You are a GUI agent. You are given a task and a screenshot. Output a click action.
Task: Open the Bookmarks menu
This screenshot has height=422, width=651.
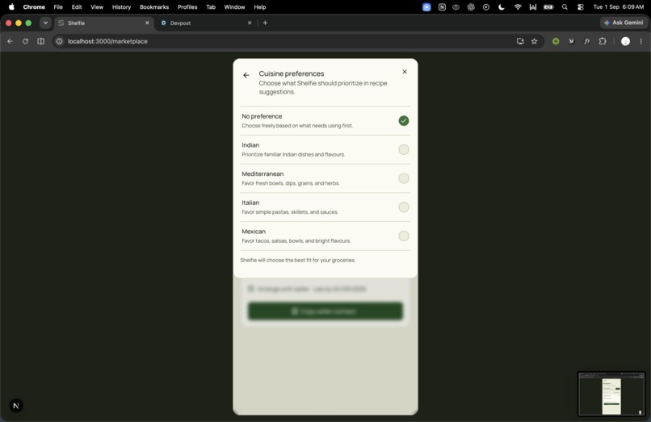154,7
